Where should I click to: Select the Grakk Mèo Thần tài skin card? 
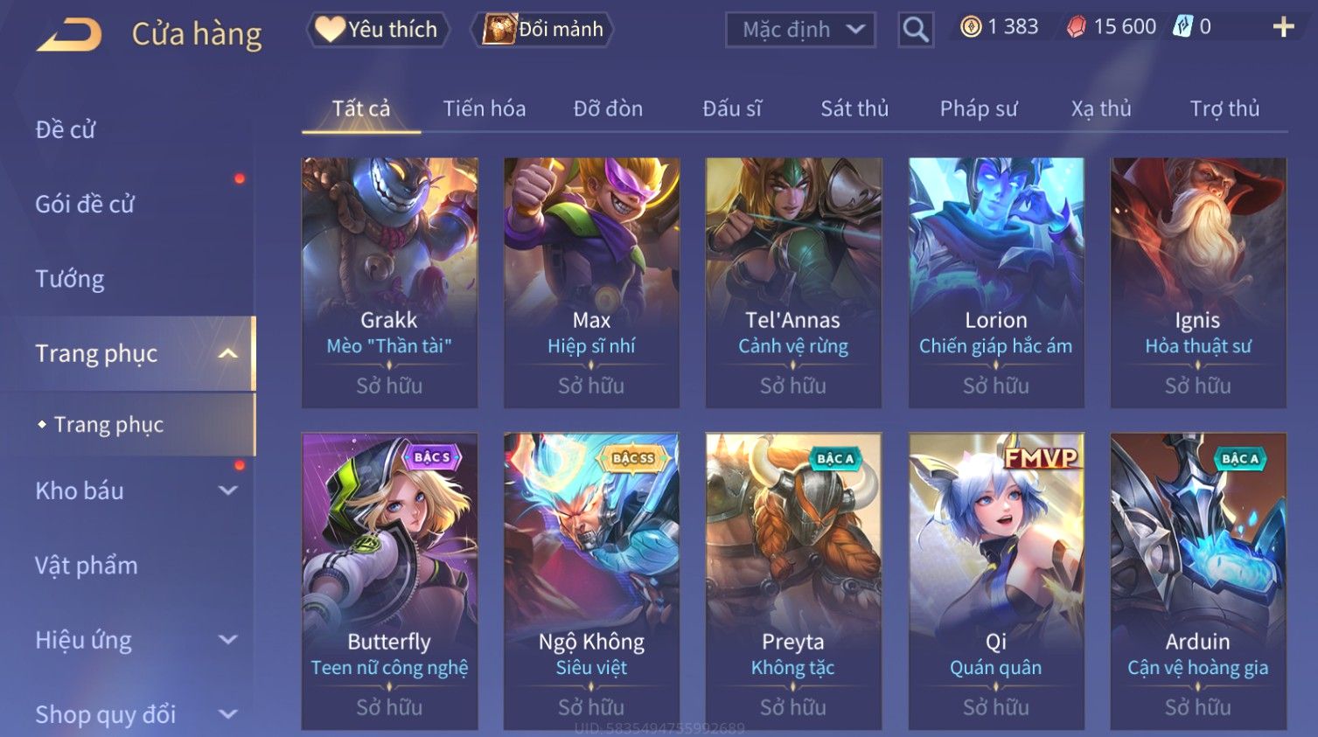(x=389, y=282)
